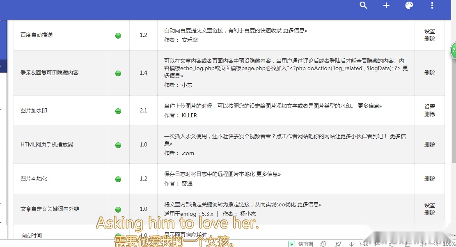Image resolution: width=456 pixels, height=247 pixels.
Task: Delete the HTML网页手机播放器 plugin
Action: click(429, 144)
